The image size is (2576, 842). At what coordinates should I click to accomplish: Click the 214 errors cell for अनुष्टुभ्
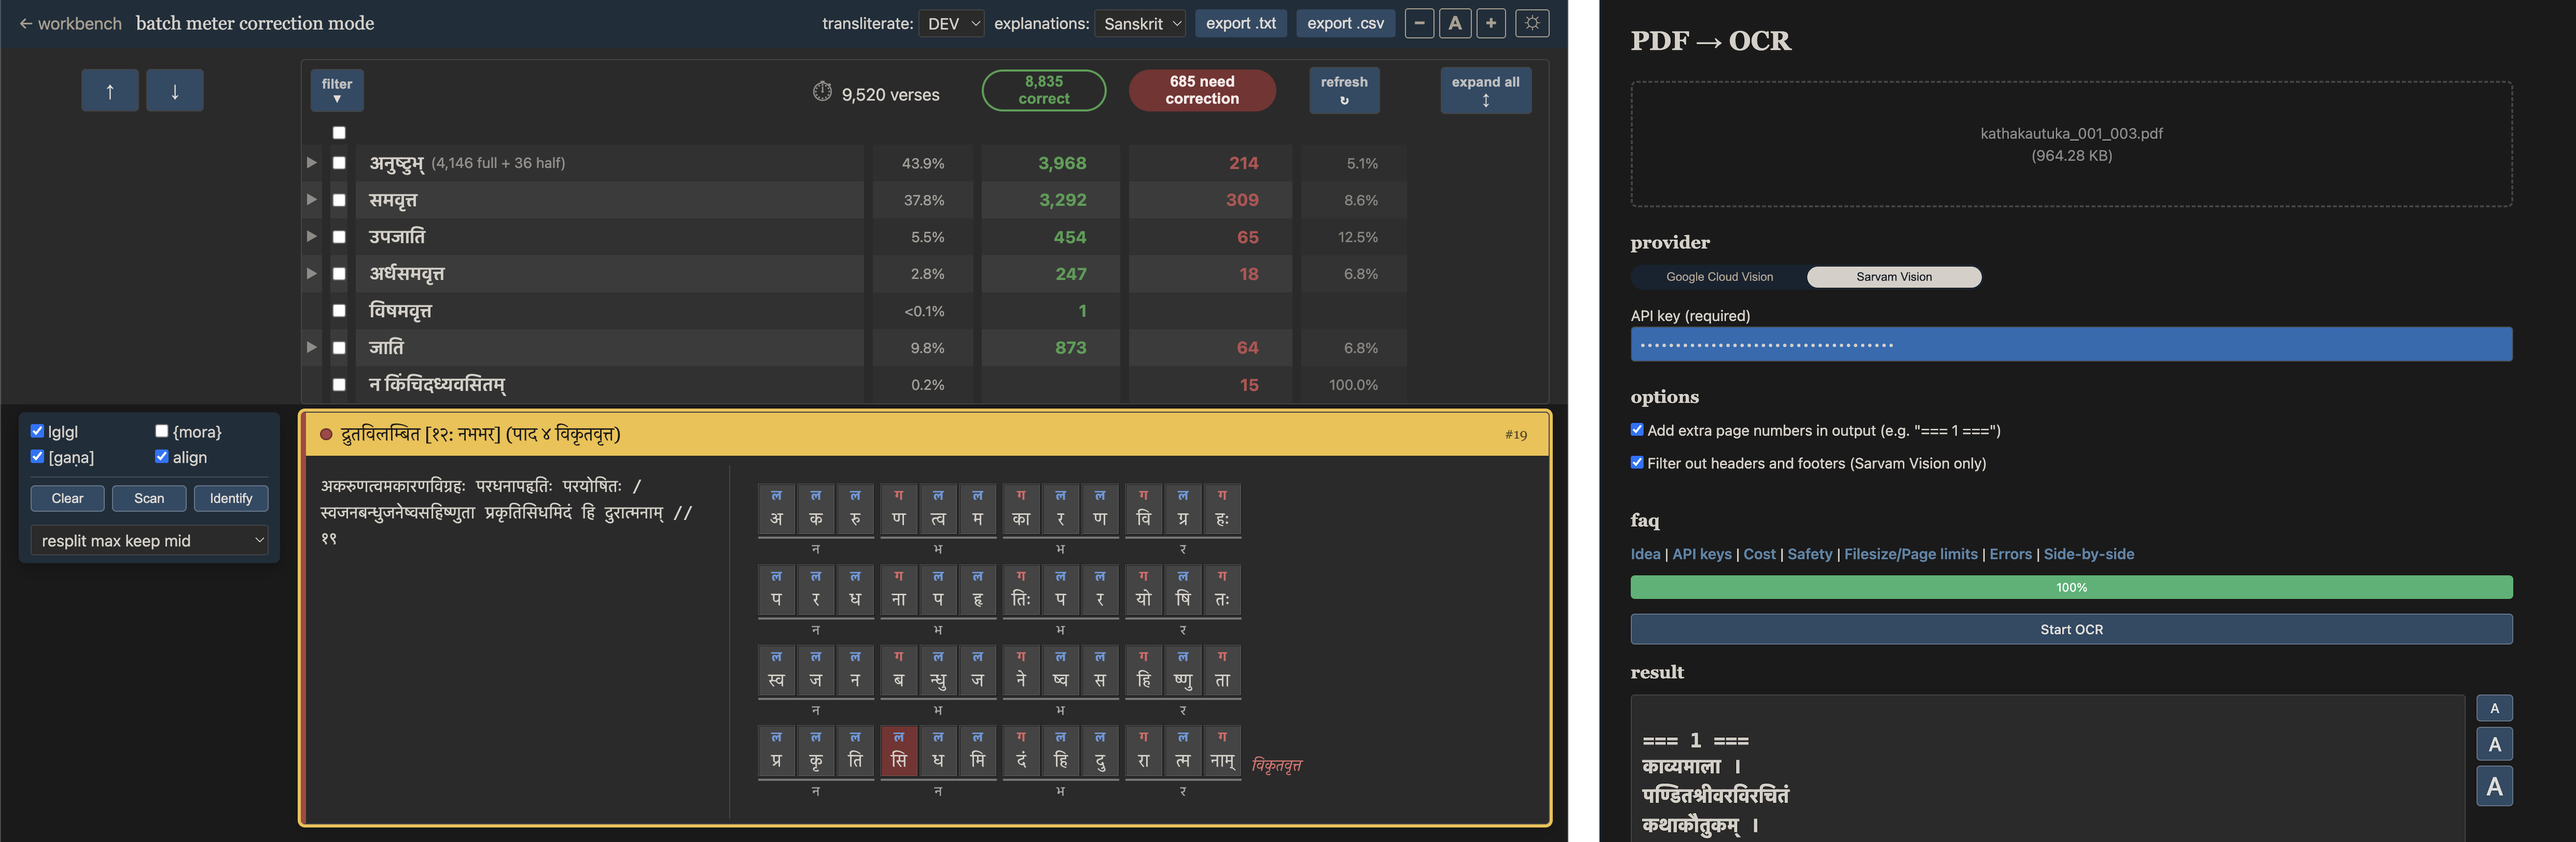point(1210,163)
